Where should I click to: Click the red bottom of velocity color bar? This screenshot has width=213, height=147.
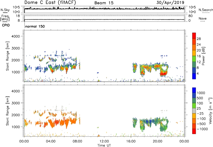point(194,131)
